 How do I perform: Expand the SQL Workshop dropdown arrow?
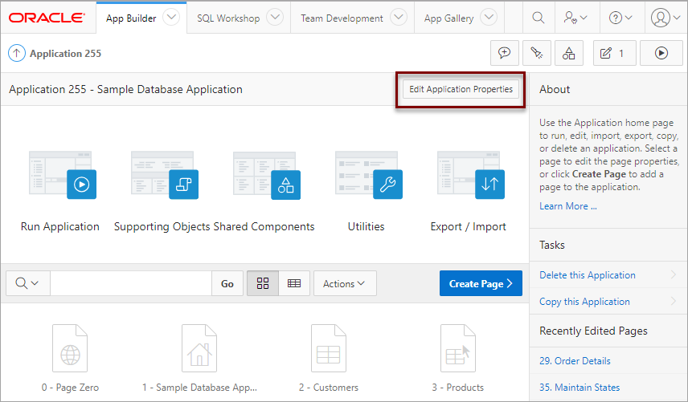275,18
